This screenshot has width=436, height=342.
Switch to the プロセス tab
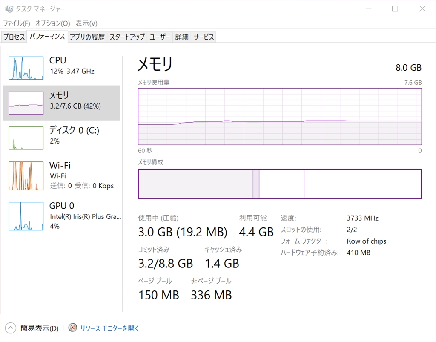coord(14,37)
